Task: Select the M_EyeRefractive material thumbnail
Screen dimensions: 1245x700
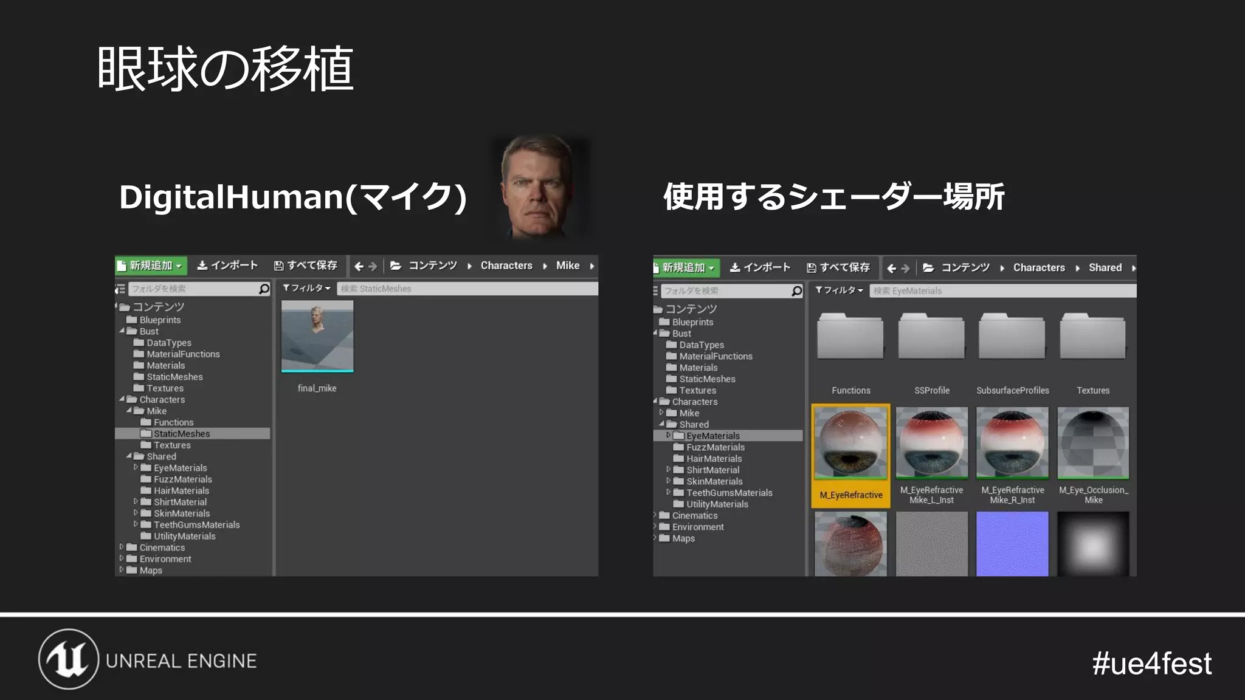Action: tap(850, 444)
